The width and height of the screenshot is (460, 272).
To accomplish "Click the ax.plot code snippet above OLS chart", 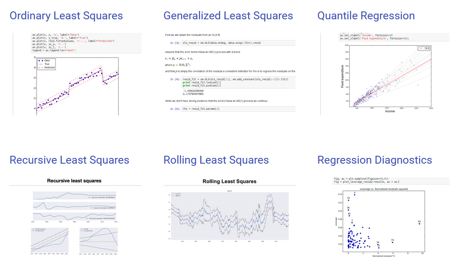I will (x=87, y=43).
